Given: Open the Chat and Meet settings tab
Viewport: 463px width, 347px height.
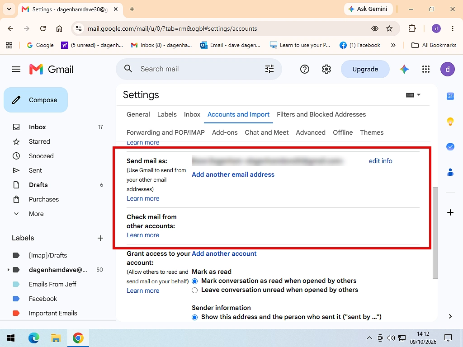Looking at the screenshot, I should coord(267,132).
